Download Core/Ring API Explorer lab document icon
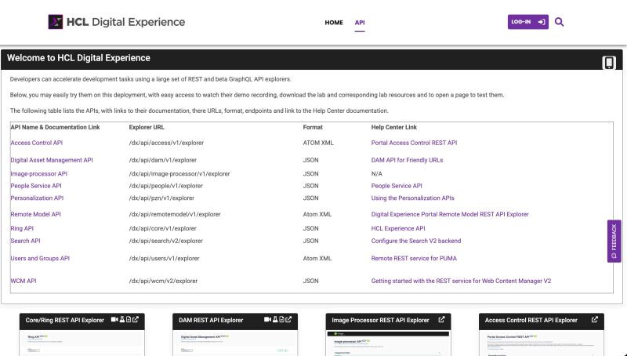The width and height of the screenshot is (627, 356). [129, 320]
